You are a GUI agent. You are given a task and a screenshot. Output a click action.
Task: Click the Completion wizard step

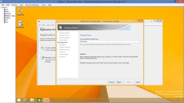pyautogui.click(x=62, y=57)
